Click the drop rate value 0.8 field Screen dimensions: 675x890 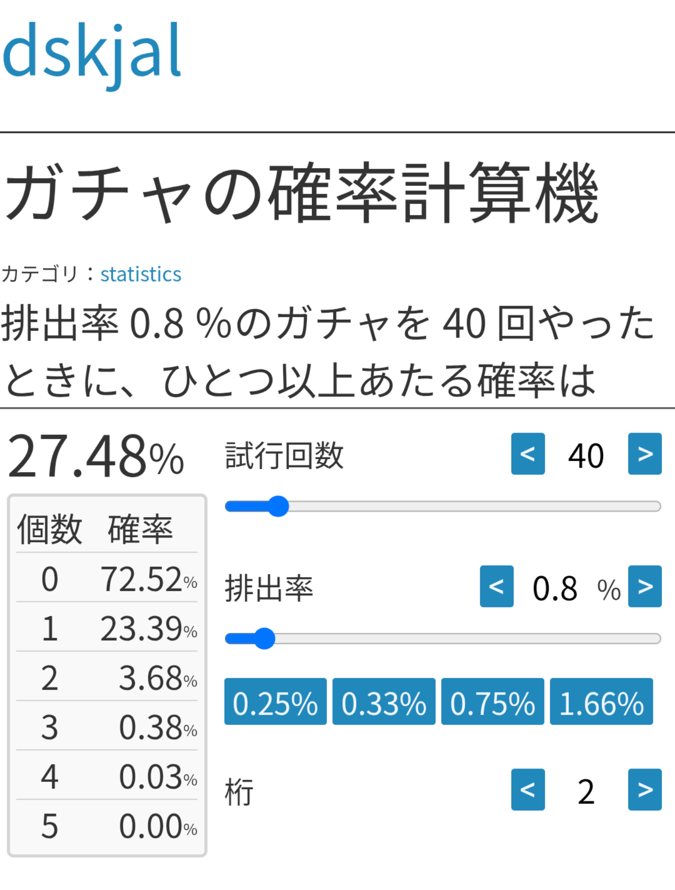[555, 588]
